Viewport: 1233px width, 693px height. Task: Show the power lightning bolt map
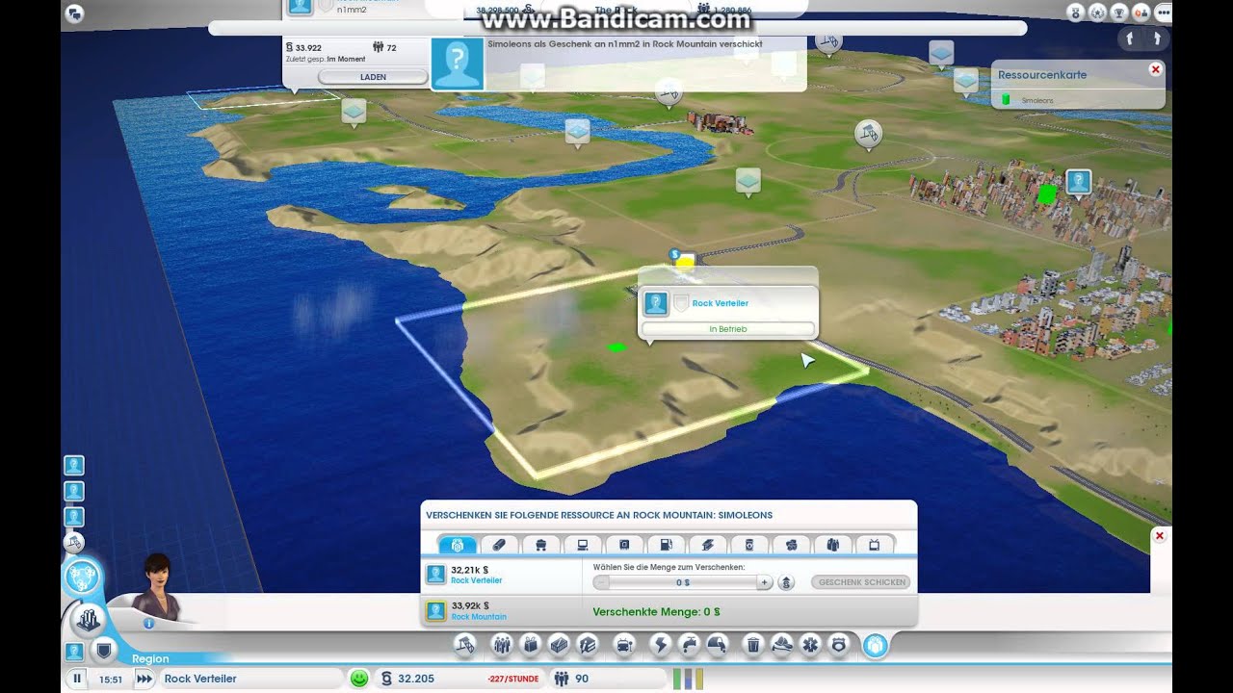click(660, 644)
